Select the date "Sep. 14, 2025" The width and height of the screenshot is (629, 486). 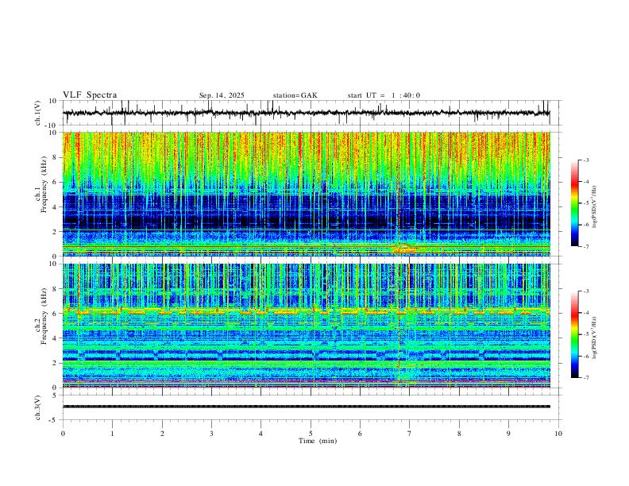(x=222, y=95)
